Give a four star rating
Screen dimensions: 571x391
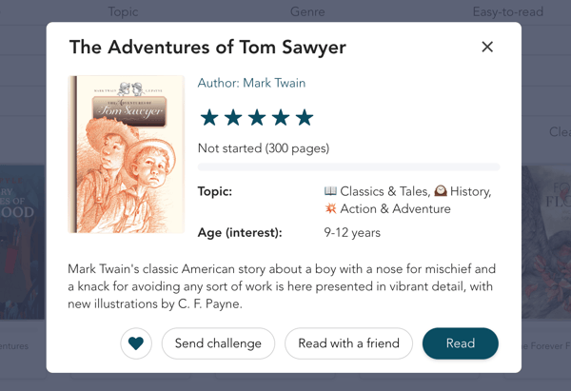(x=280, y=118)
